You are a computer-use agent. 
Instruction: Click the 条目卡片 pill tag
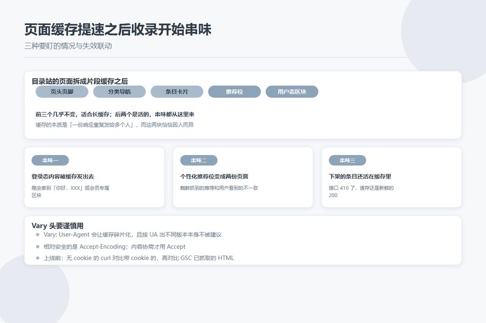[177, 92]
